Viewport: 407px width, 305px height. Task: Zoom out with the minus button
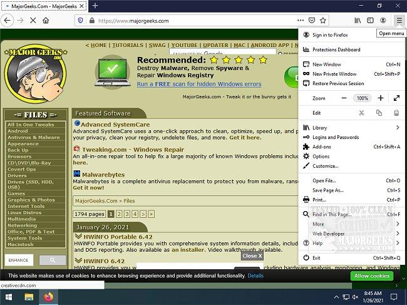tap(344, 98)
